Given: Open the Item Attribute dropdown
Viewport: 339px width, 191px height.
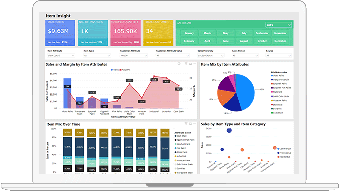Looking at the screenshot, I should point(61,56).
